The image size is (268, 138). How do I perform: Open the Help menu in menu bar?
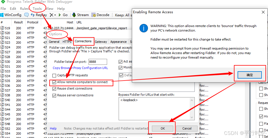61,8
